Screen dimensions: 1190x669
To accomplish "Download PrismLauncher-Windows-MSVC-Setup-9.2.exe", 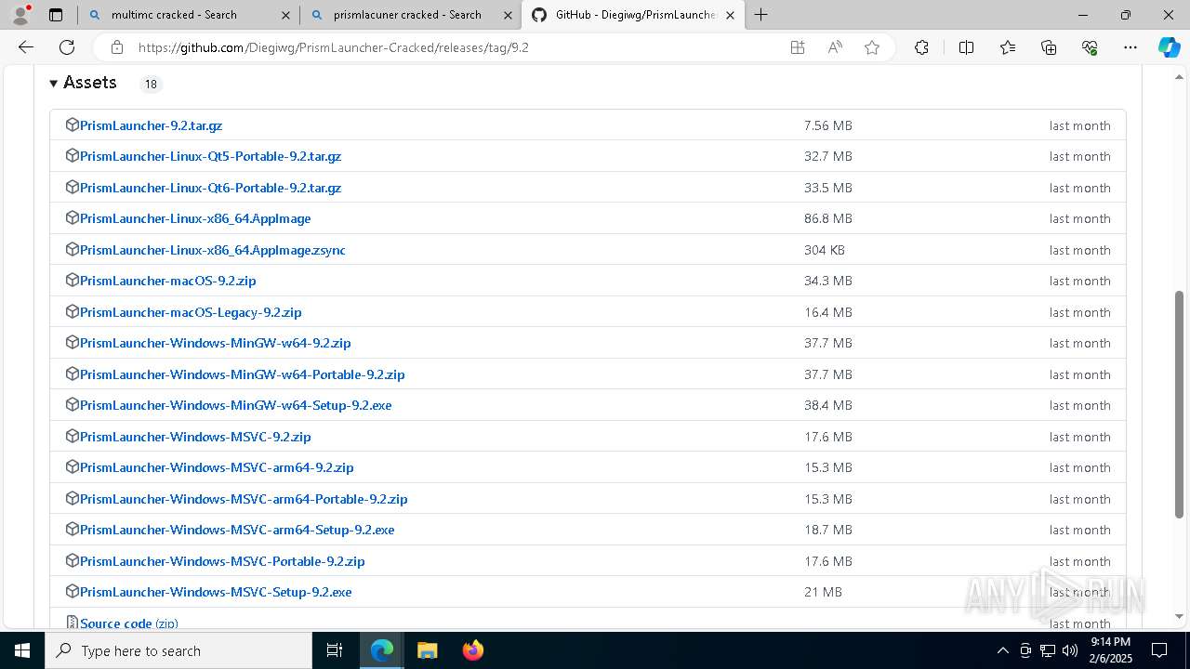I will click(x=216, y=592).
